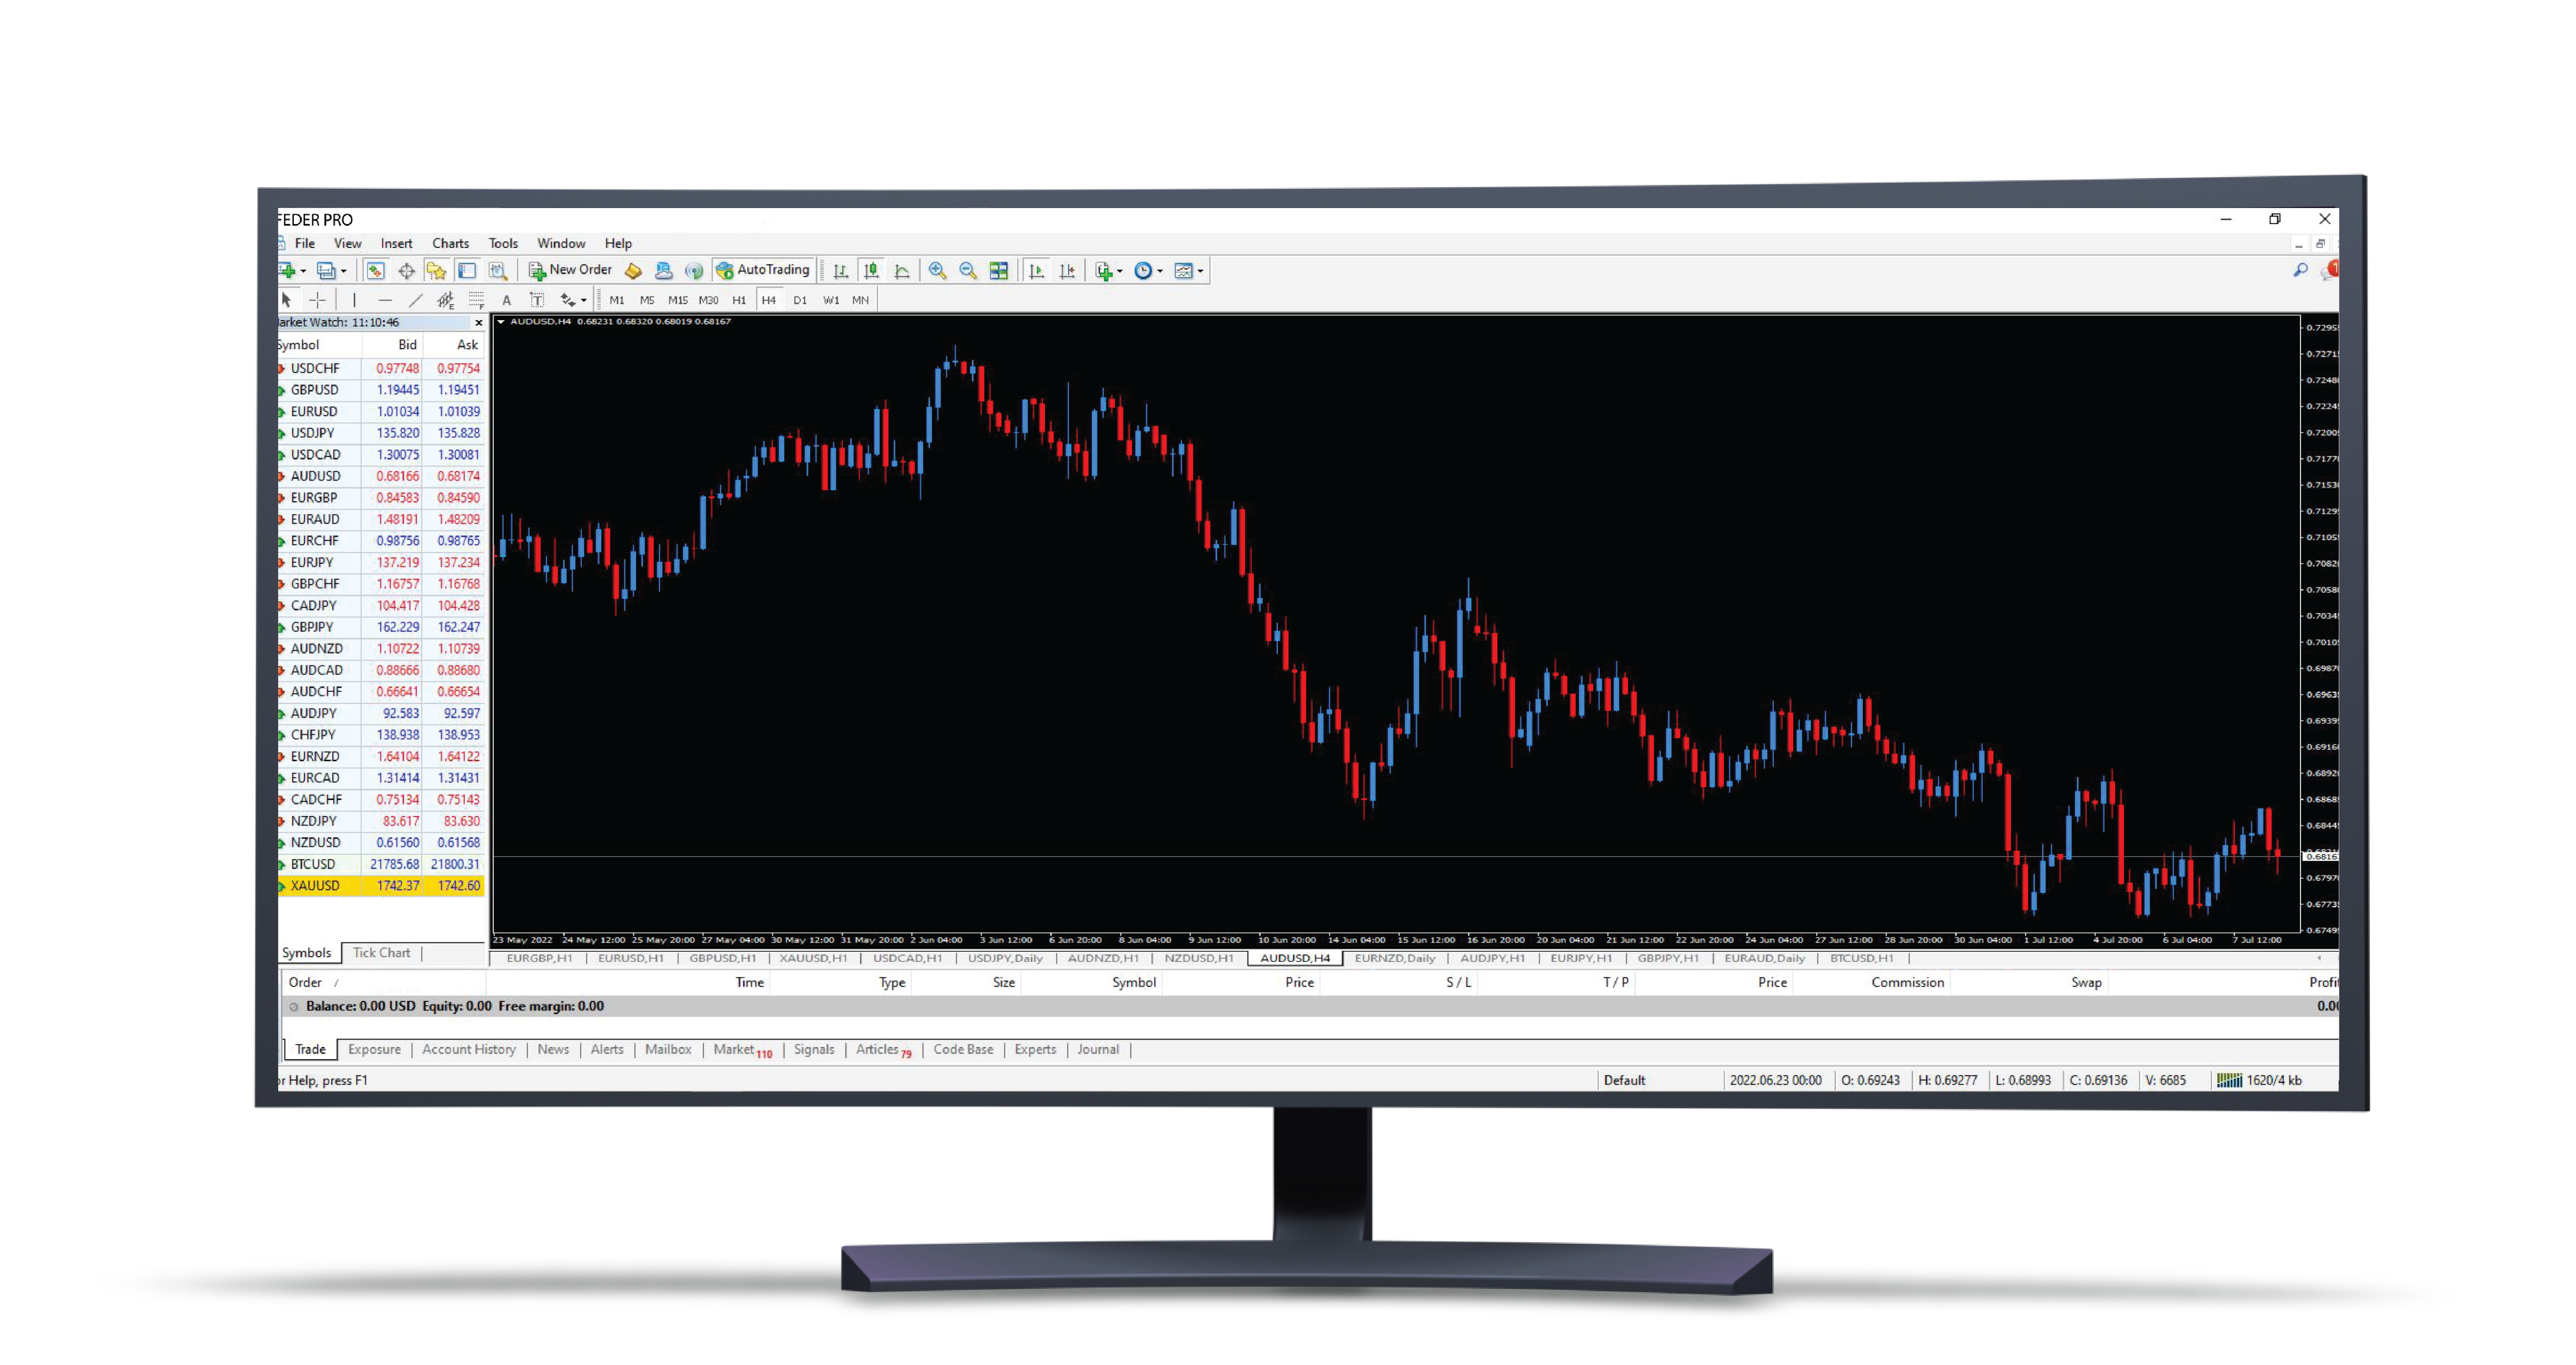Open the search magnifier at top right
Image resolution: width=2576 pixels, height=1365 pixels.
pos(2300,270)
